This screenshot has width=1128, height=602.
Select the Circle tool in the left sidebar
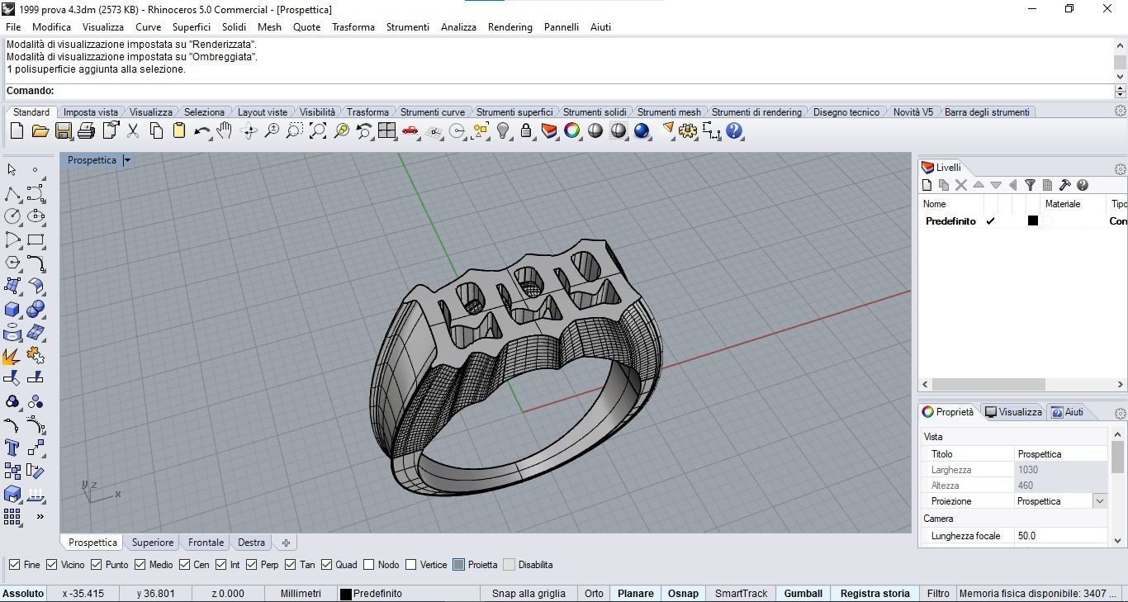(12, 216)
